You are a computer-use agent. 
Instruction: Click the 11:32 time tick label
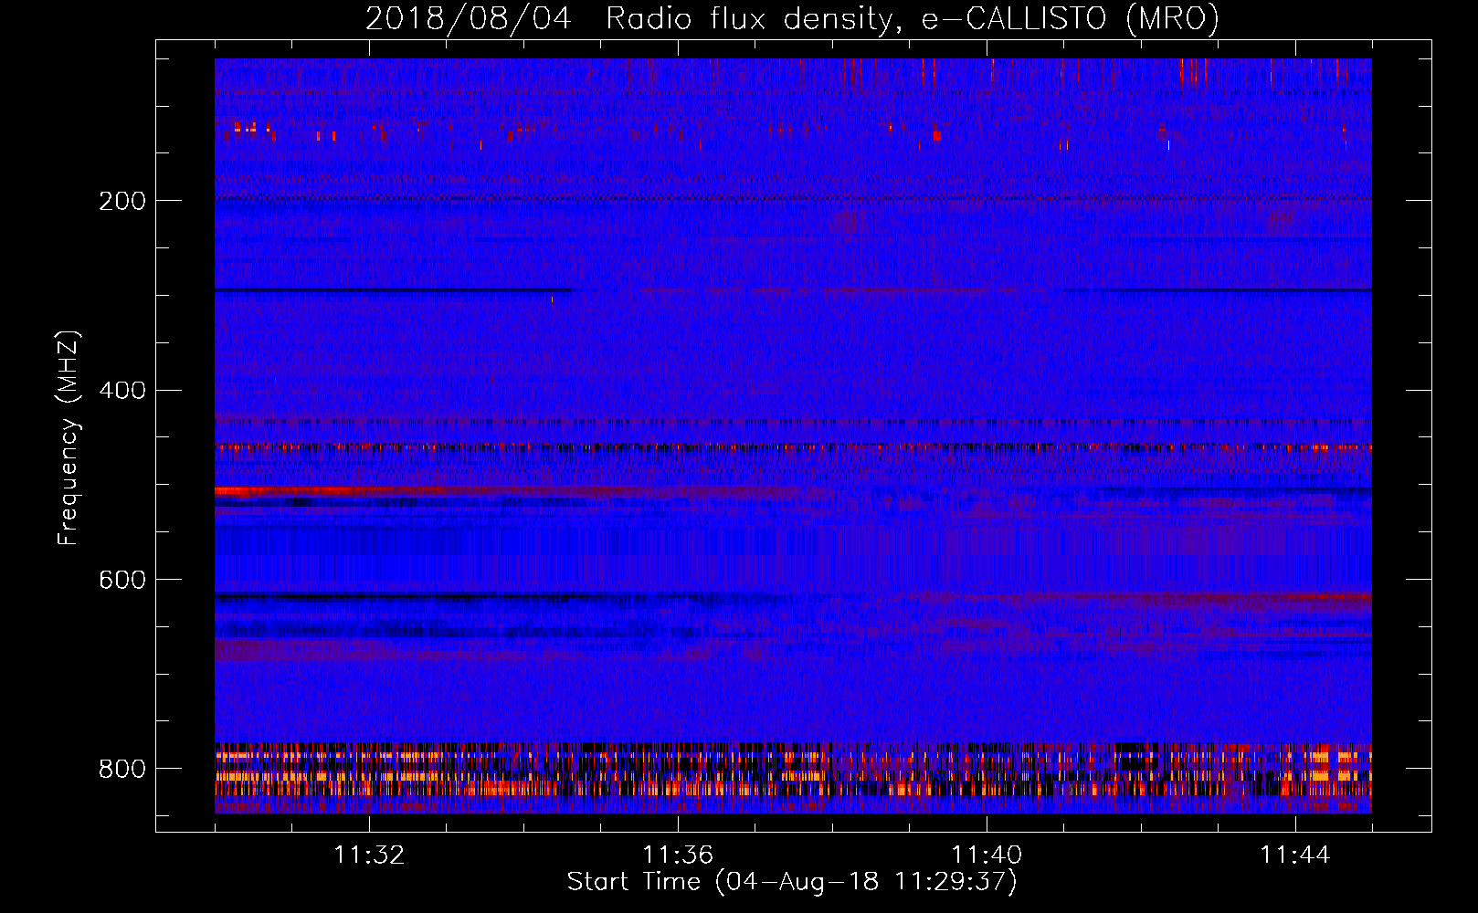tap(369, 855)
